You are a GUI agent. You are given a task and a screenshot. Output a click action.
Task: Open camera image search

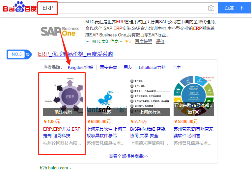click(211, 8)
